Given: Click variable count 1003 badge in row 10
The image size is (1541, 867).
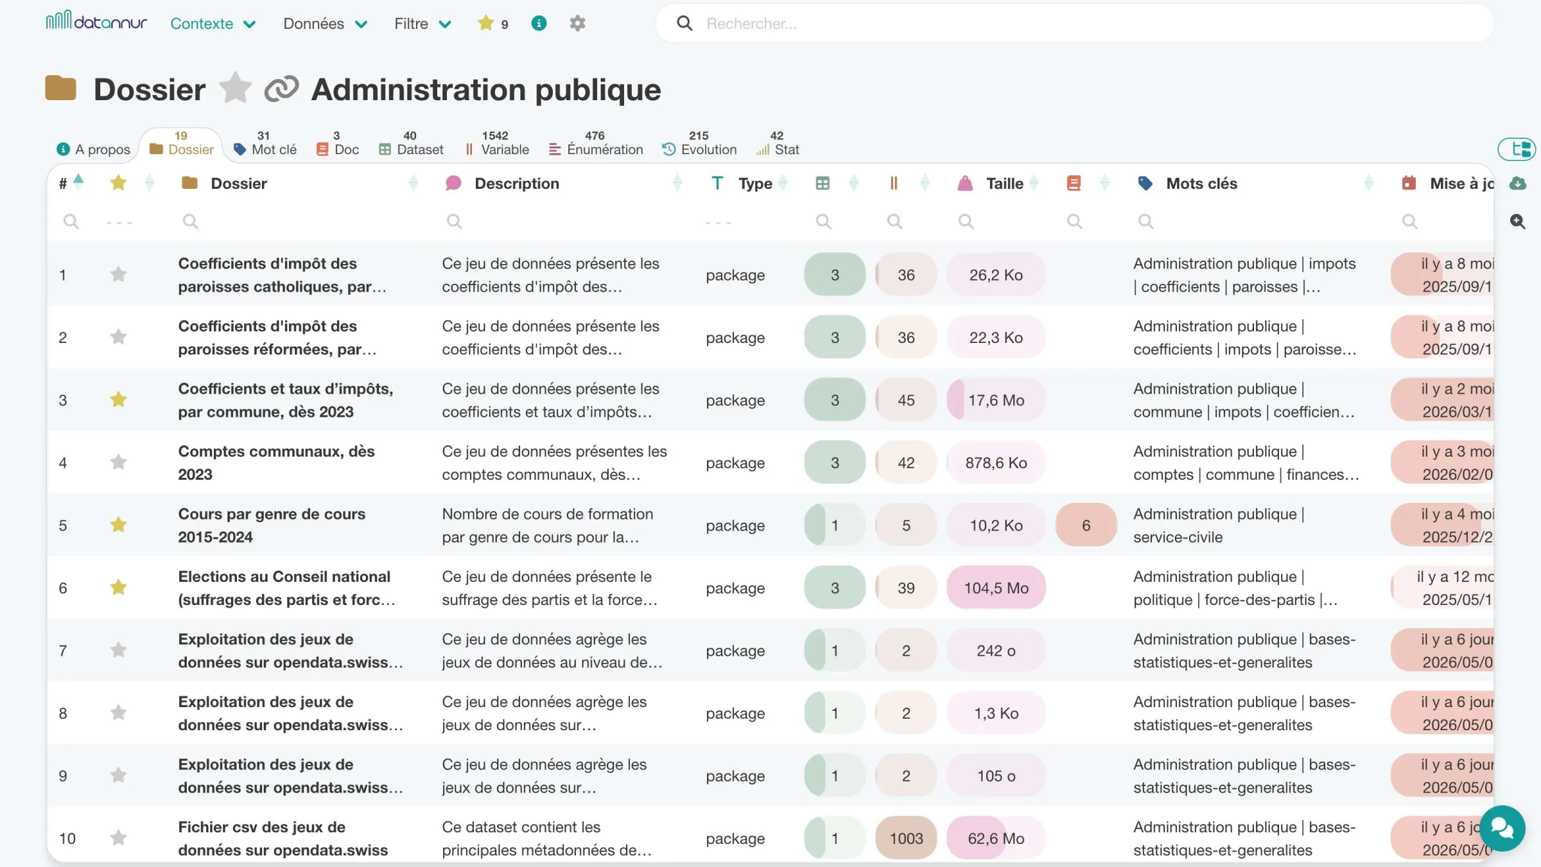Looking at the screenshot, I should click(906, 838).
